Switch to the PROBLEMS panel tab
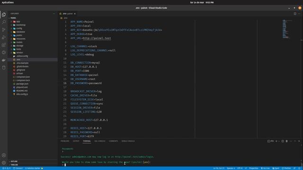Viewport: 303px width, 170px height. click(65, 141)
